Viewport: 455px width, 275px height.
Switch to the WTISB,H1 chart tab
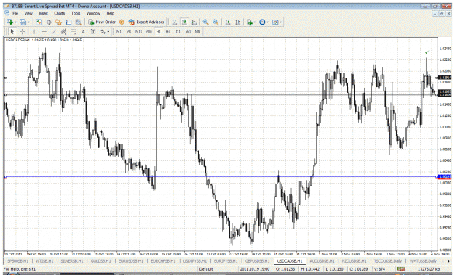[x=44, y=261]
